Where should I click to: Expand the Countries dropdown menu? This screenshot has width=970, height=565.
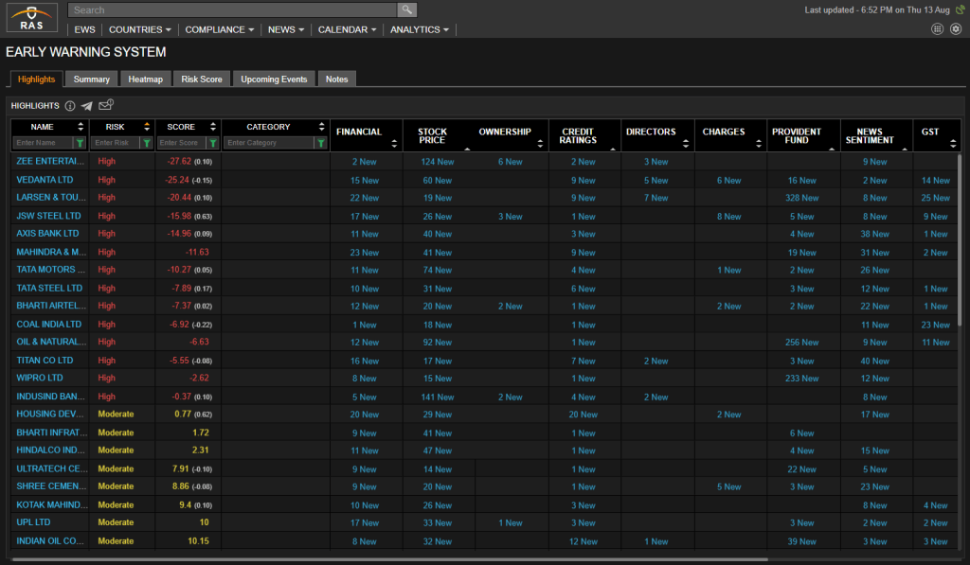point(140,29)
